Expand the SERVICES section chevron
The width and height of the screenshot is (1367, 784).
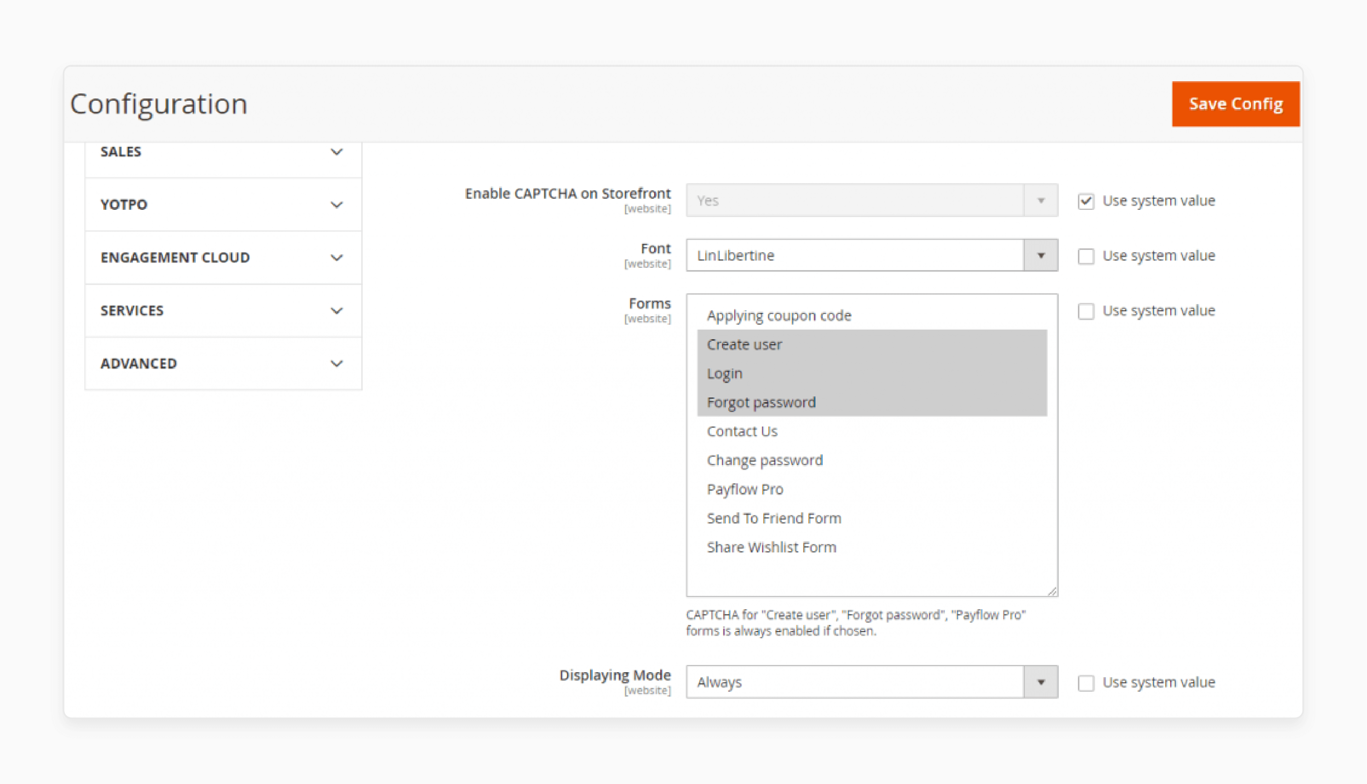pyautogui.click(x=336, y=311)
